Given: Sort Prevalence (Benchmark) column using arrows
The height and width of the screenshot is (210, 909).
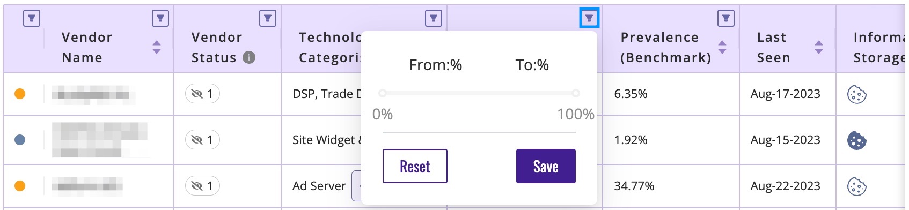Looking at the screenshot, I should [722, 47].
